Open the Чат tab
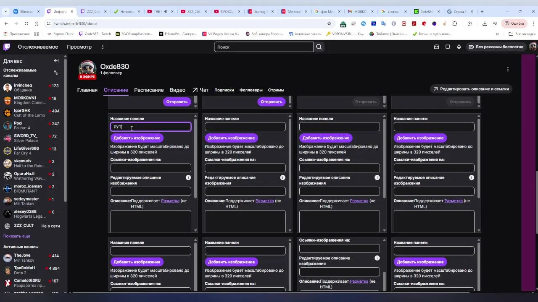The height and width of the screenshot is (302, 538). 200,90
